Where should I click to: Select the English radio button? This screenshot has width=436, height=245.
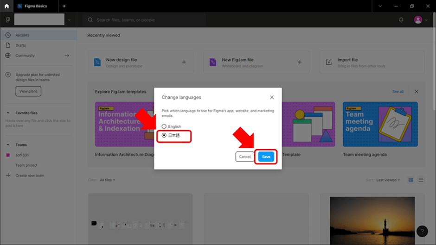click(x=164, y=126)
